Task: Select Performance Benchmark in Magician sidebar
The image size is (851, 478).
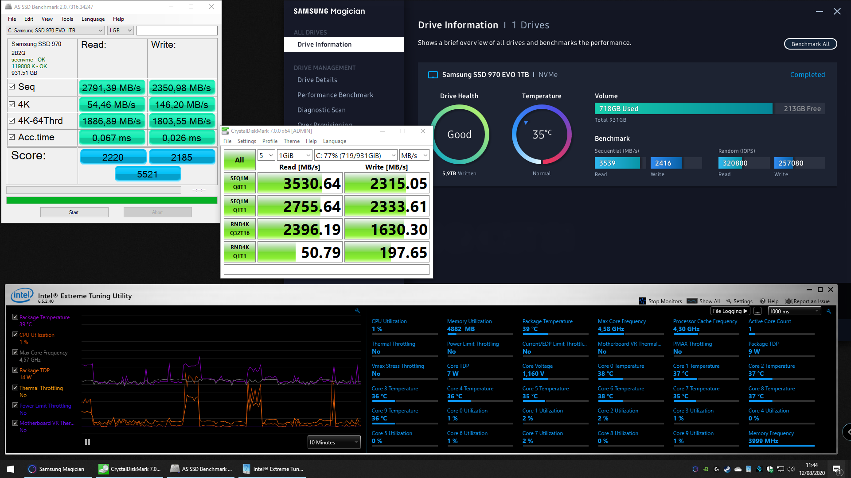Action: pos(335,95)
